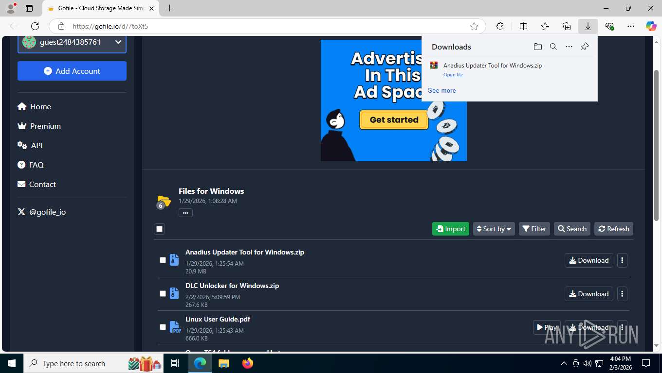Click See more in Downloads panel
This screenshot has width=662, height=373.
point(442,90)
